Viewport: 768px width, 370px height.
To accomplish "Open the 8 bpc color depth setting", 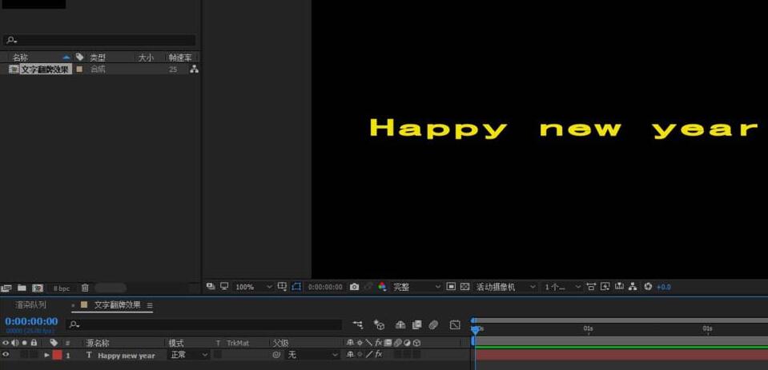I will coord(62,288).
